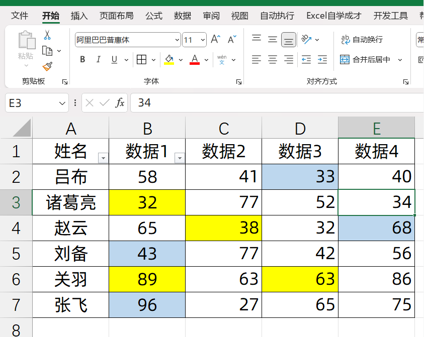Viewport: 424px width, 337px height.
Task: Click the 合并后居中 button
Action: (x=365, y=59)
